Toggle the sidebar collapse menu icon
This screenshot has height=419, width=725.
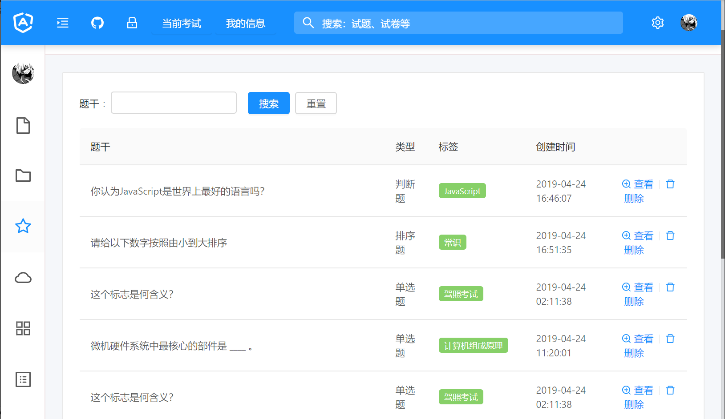coord(63,23)
